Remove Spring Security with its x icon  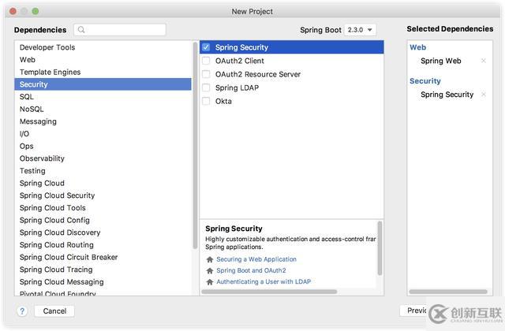pyautogui.click(x=484, y=95)
